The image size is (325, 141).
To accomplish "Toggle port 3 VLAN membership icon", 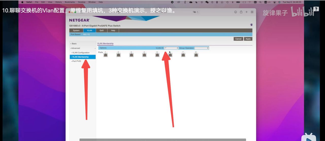I will coord(132,55).
